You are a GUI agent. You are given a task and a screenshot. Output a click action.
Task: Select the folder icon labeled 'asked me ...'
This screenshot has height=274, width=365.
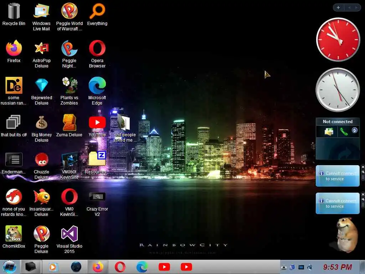[x=125, y=128]
